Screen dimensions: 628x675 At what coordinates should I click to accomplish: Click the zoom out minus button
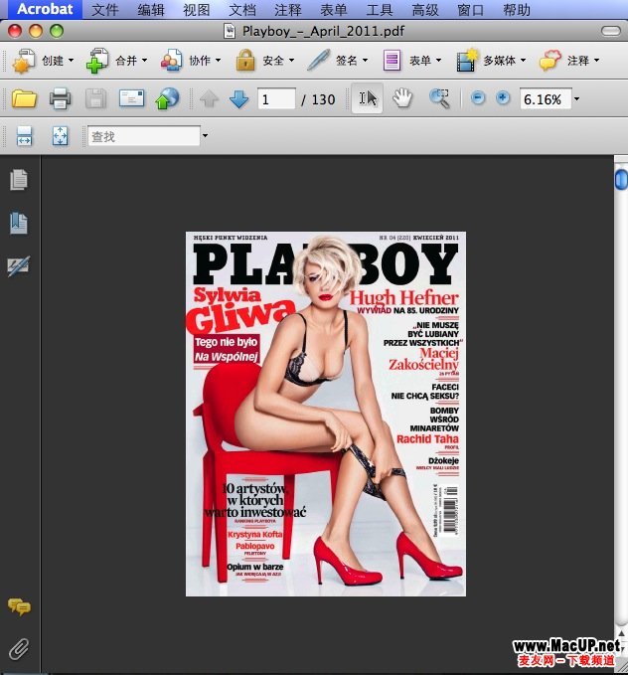[478, 98]
